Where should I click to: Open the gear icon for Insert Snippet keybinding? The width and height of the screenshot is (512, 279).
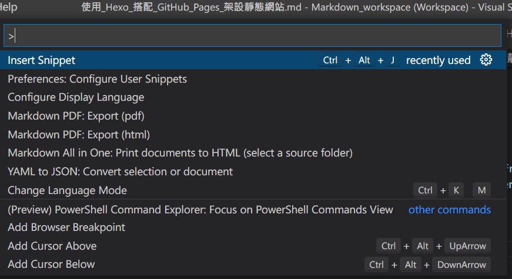[486, 60]
